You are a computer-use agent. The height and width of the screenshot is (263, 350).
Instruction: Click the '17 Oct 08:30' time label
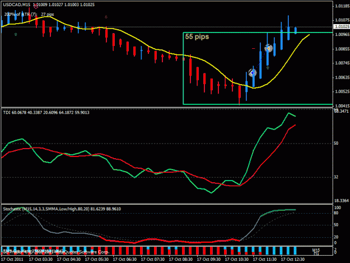click(181, 259)
